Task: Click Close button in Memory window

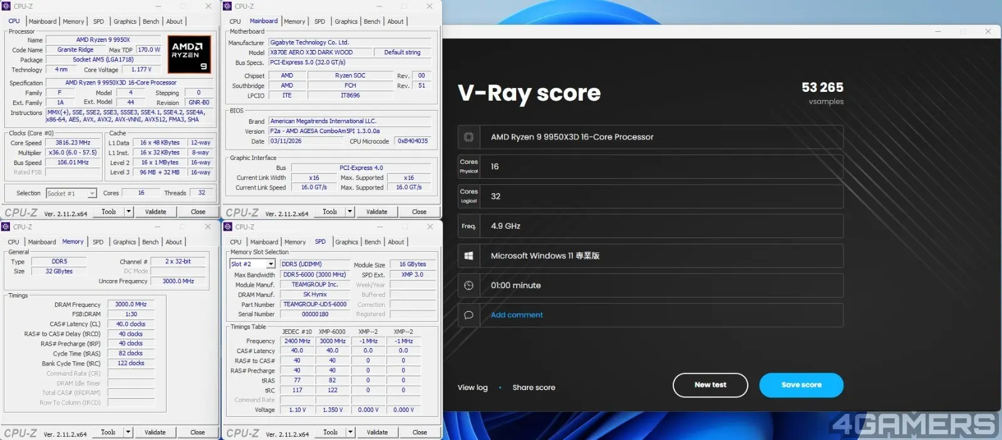Action: click(x=198, y=432)
